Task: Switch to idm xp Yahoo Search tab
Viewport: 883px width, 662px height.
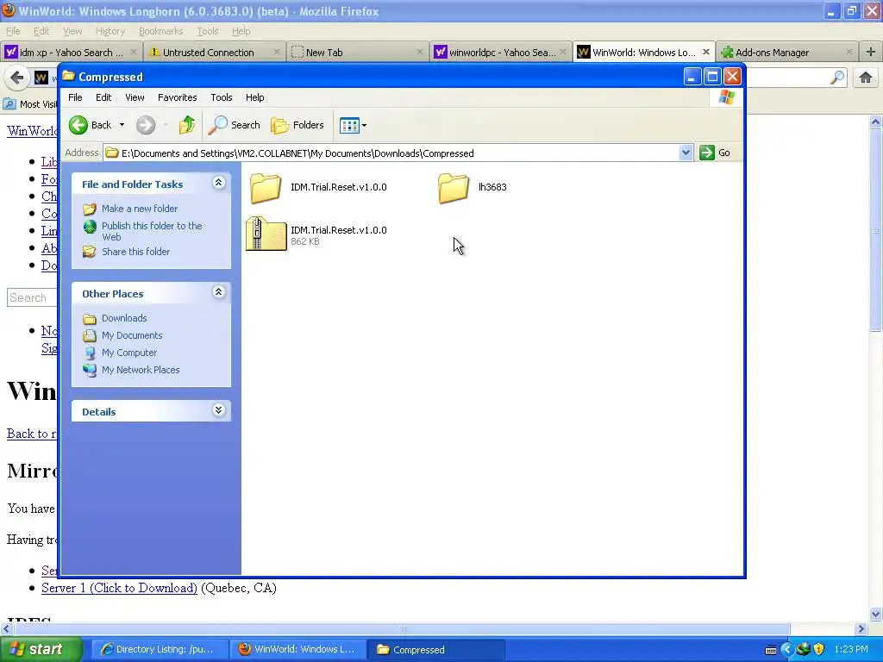Action: click(x=71, y=53)
